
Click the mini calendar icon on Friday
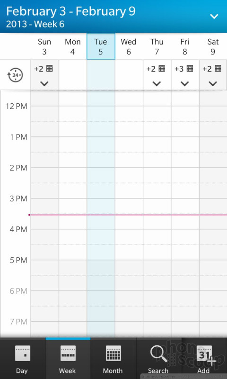pyautogui.click(x=190, y=69)
